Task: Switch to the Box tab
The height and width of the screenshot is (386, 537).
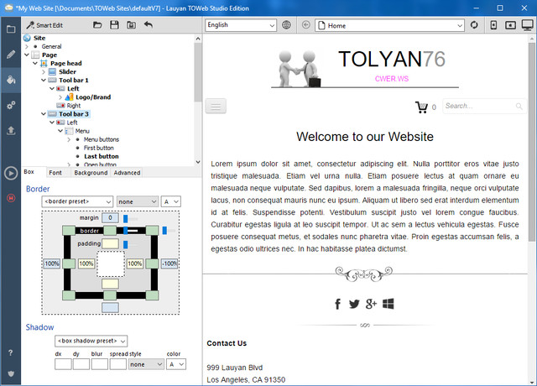Action: [29, 172]
